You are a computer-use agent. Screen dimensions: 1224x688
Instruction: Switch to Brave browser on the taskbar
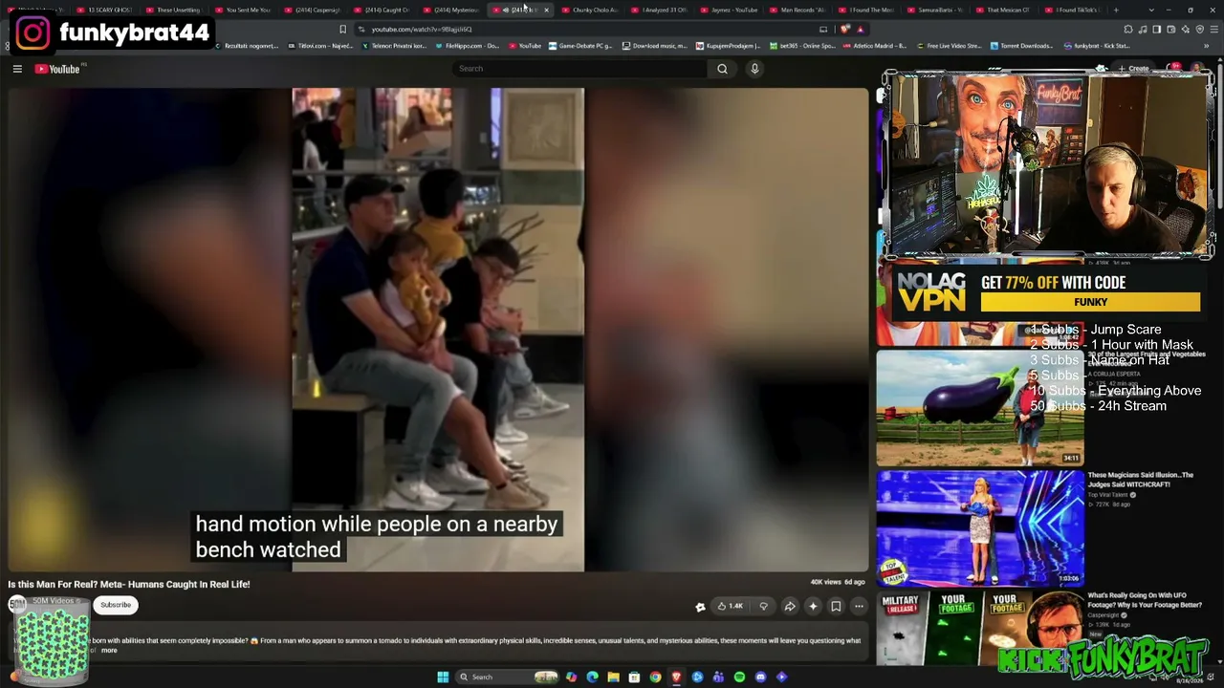point(676,677)
